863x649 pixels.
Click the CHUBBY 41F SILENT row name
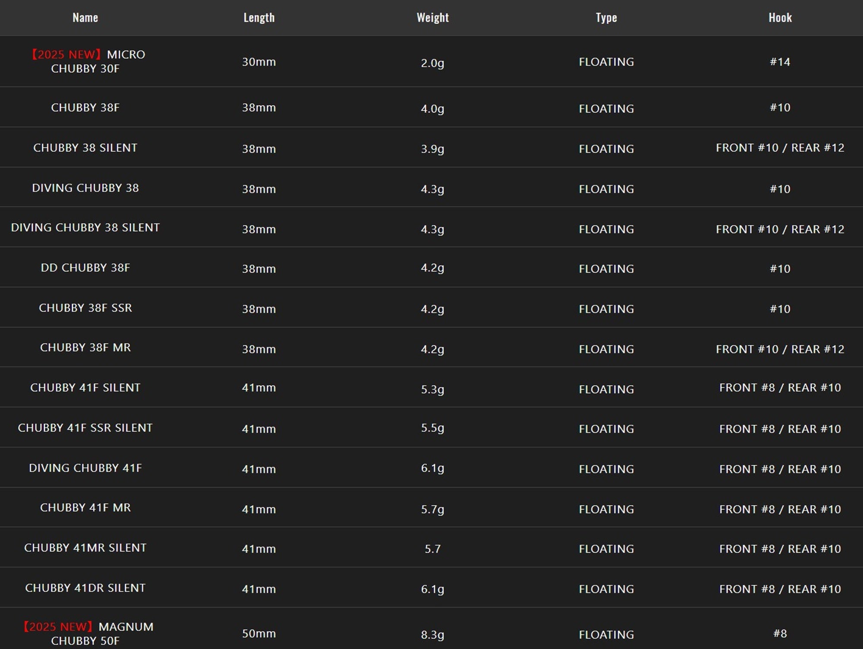click(x=85, y=387)
